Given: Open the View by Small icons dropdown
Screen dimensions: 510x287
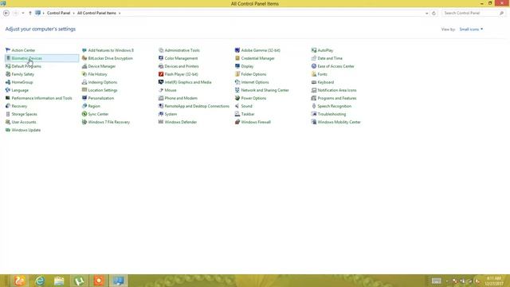Looking at the screenshot, I should [x=471, y=29].
